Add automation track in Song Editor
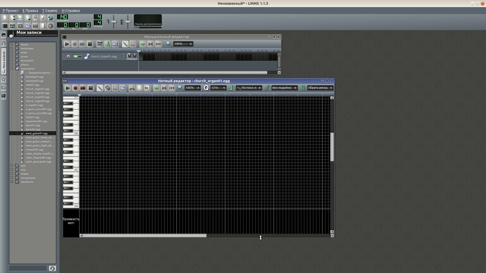 (115, 44)
